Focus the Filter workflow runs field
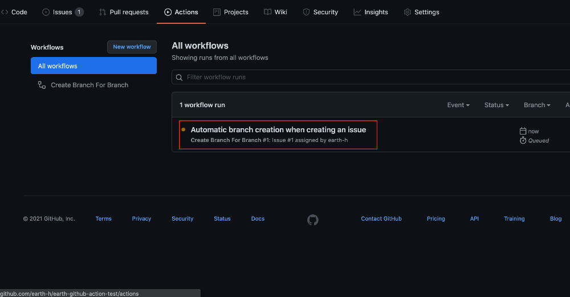This screenshot has height=297, width=570. pos(371,77)
